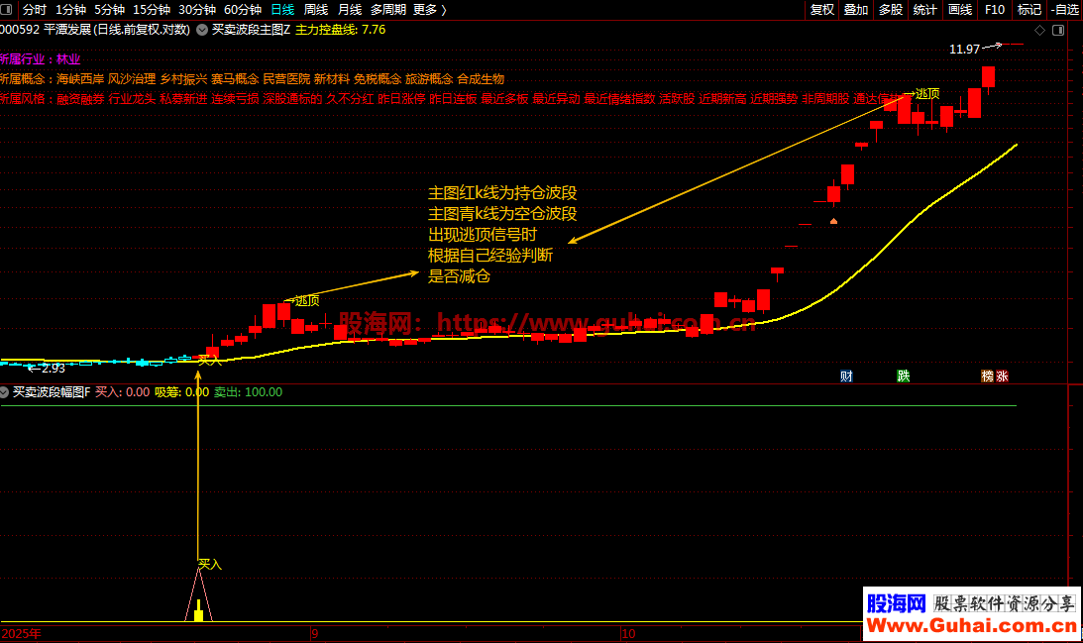Image resolution: width=1083 pixels, height=643 pixels.
Task: Click the left panel toggle icon
Action: click(x=8, y=9)
